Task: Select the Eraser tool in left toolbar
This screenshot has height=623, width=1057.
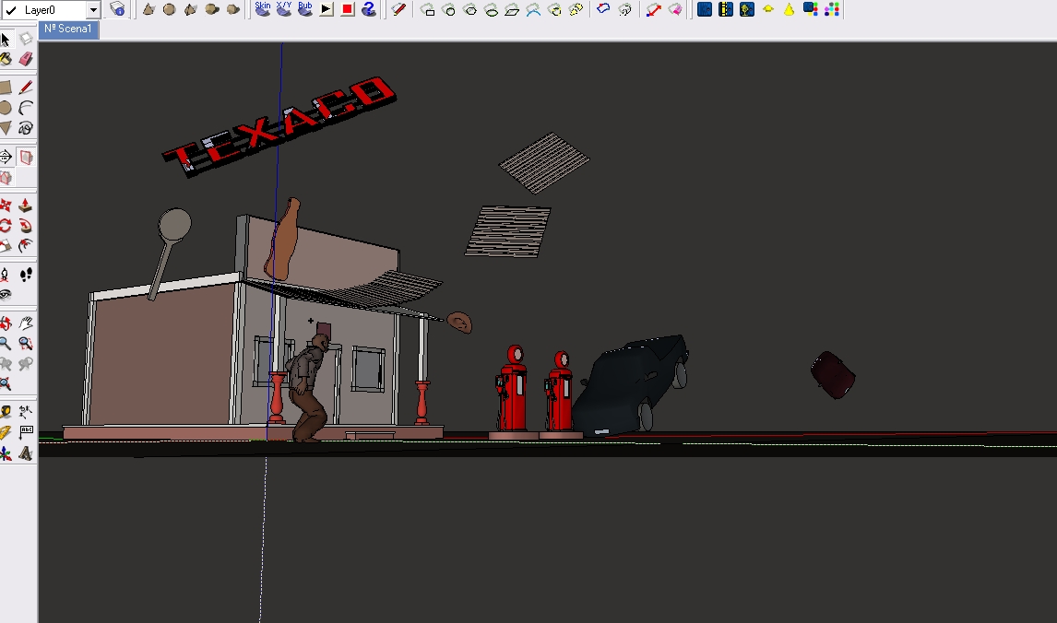Action: tap(26, 59)
